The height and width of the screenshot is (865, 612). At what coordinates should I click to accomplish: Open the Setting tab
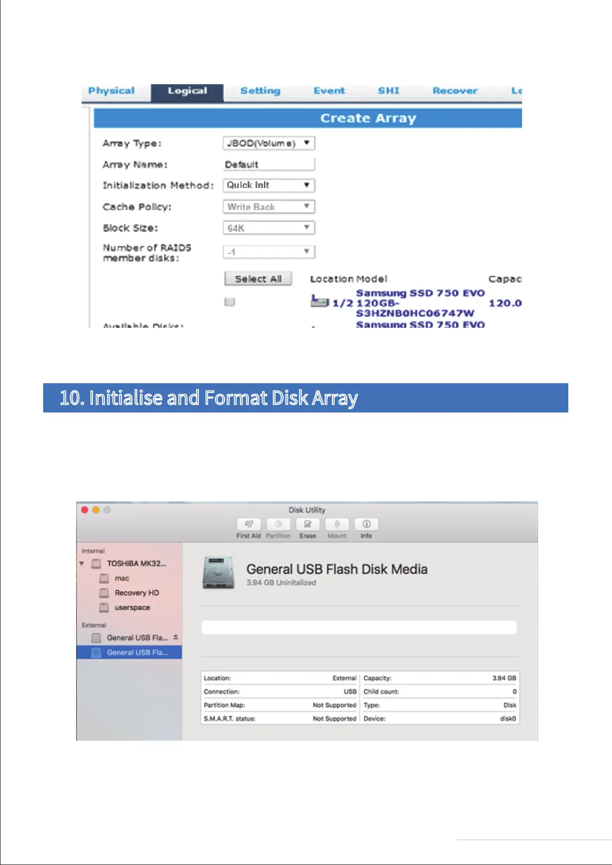pyautogui.click(x=260, y=91)
